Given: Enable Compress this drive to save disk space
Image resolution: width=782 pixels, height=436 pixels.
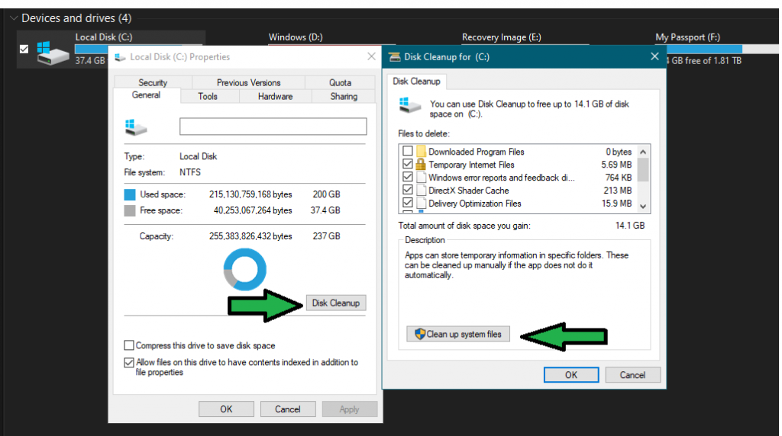Looking at the screenshot, I should pos(128,345).
